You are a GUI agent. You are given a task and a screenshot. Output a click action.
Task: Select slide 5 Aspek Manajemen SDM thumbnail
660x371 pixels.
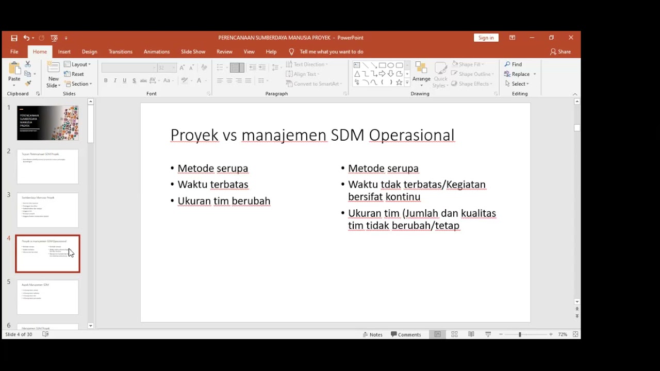(x=48, y=297)
